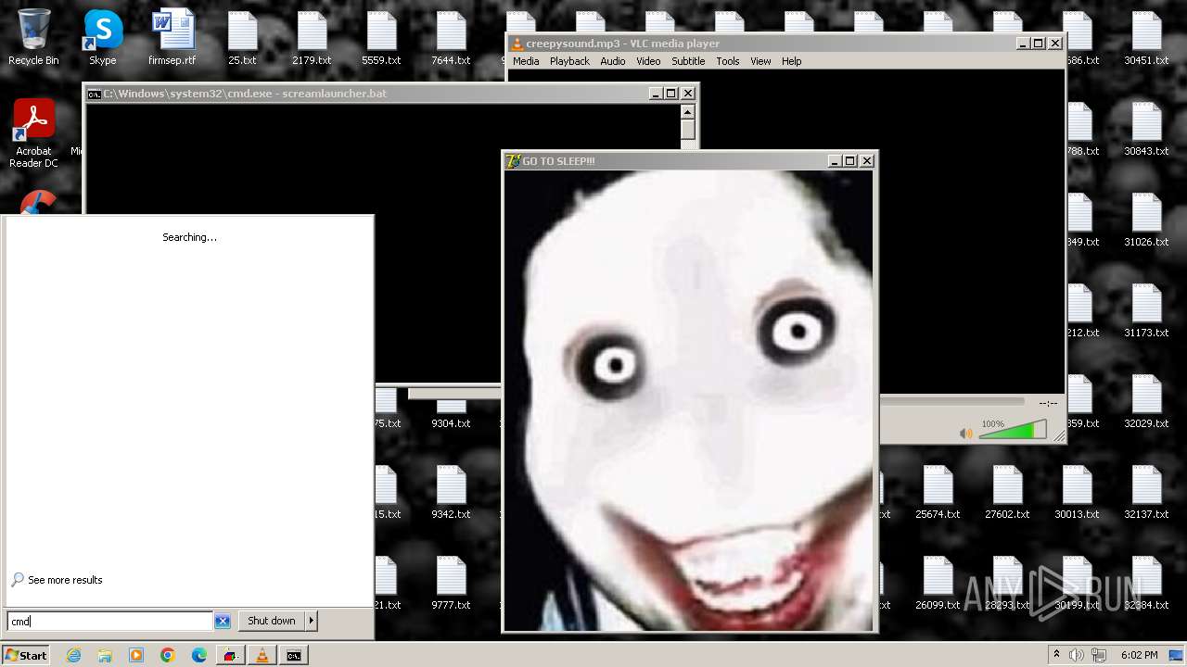Select the 2179.txt file icon
The width and height of the screenshot is (1187, 667).
pyautogui.click(x=312, y=38)
